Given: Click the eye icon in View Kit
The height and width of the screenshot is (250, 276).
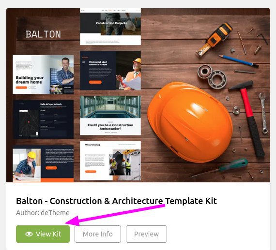Looking at the screenshot, I should [29, 234].
